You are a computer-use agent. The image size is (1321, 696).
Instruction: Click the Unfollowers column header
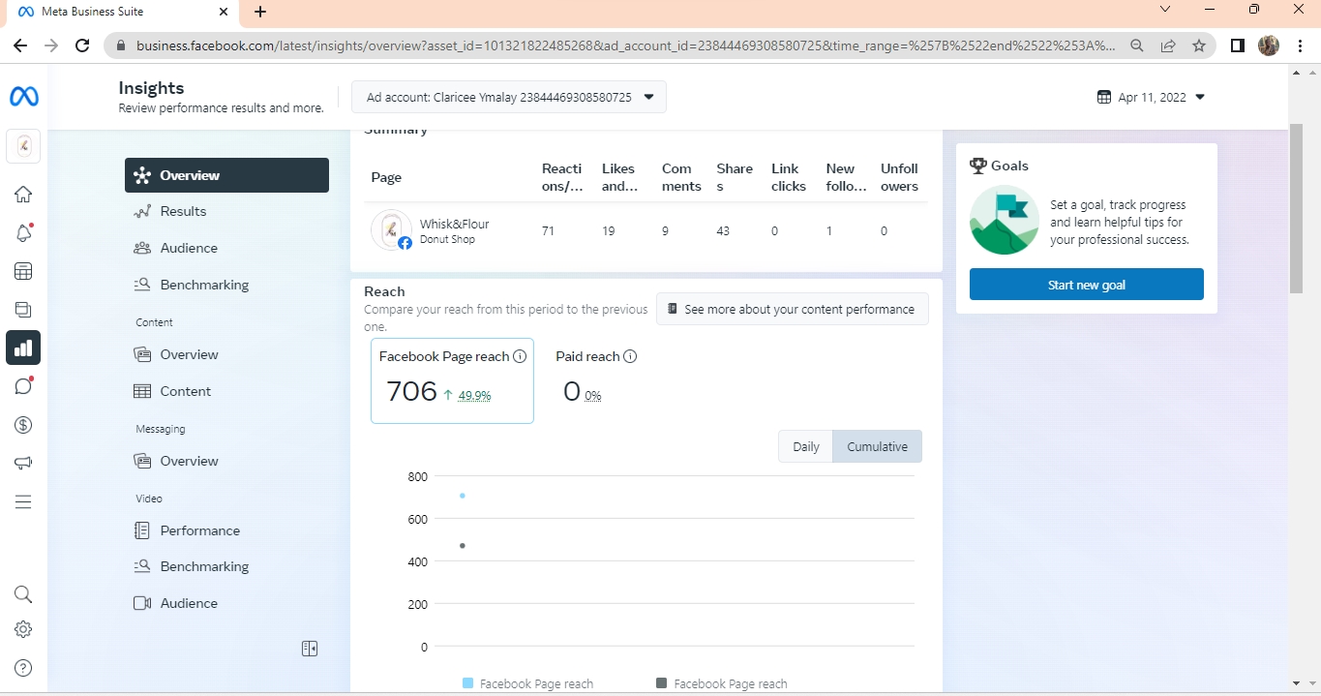(899, 177)
